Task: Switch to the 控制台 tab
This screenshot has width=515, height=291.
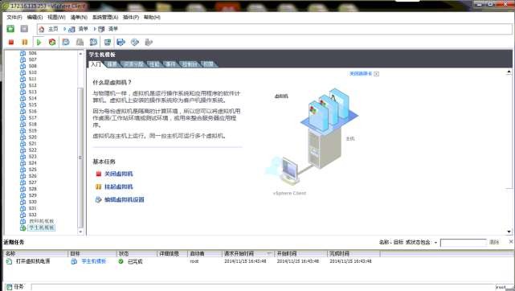Action: tap(190, 64)
